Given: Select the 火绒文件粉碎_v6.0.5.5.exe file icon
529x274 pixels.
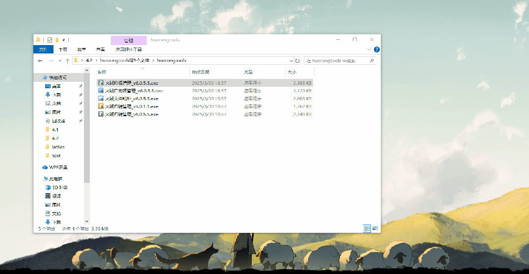Looking at the screenshot, I should coord(101,99).
